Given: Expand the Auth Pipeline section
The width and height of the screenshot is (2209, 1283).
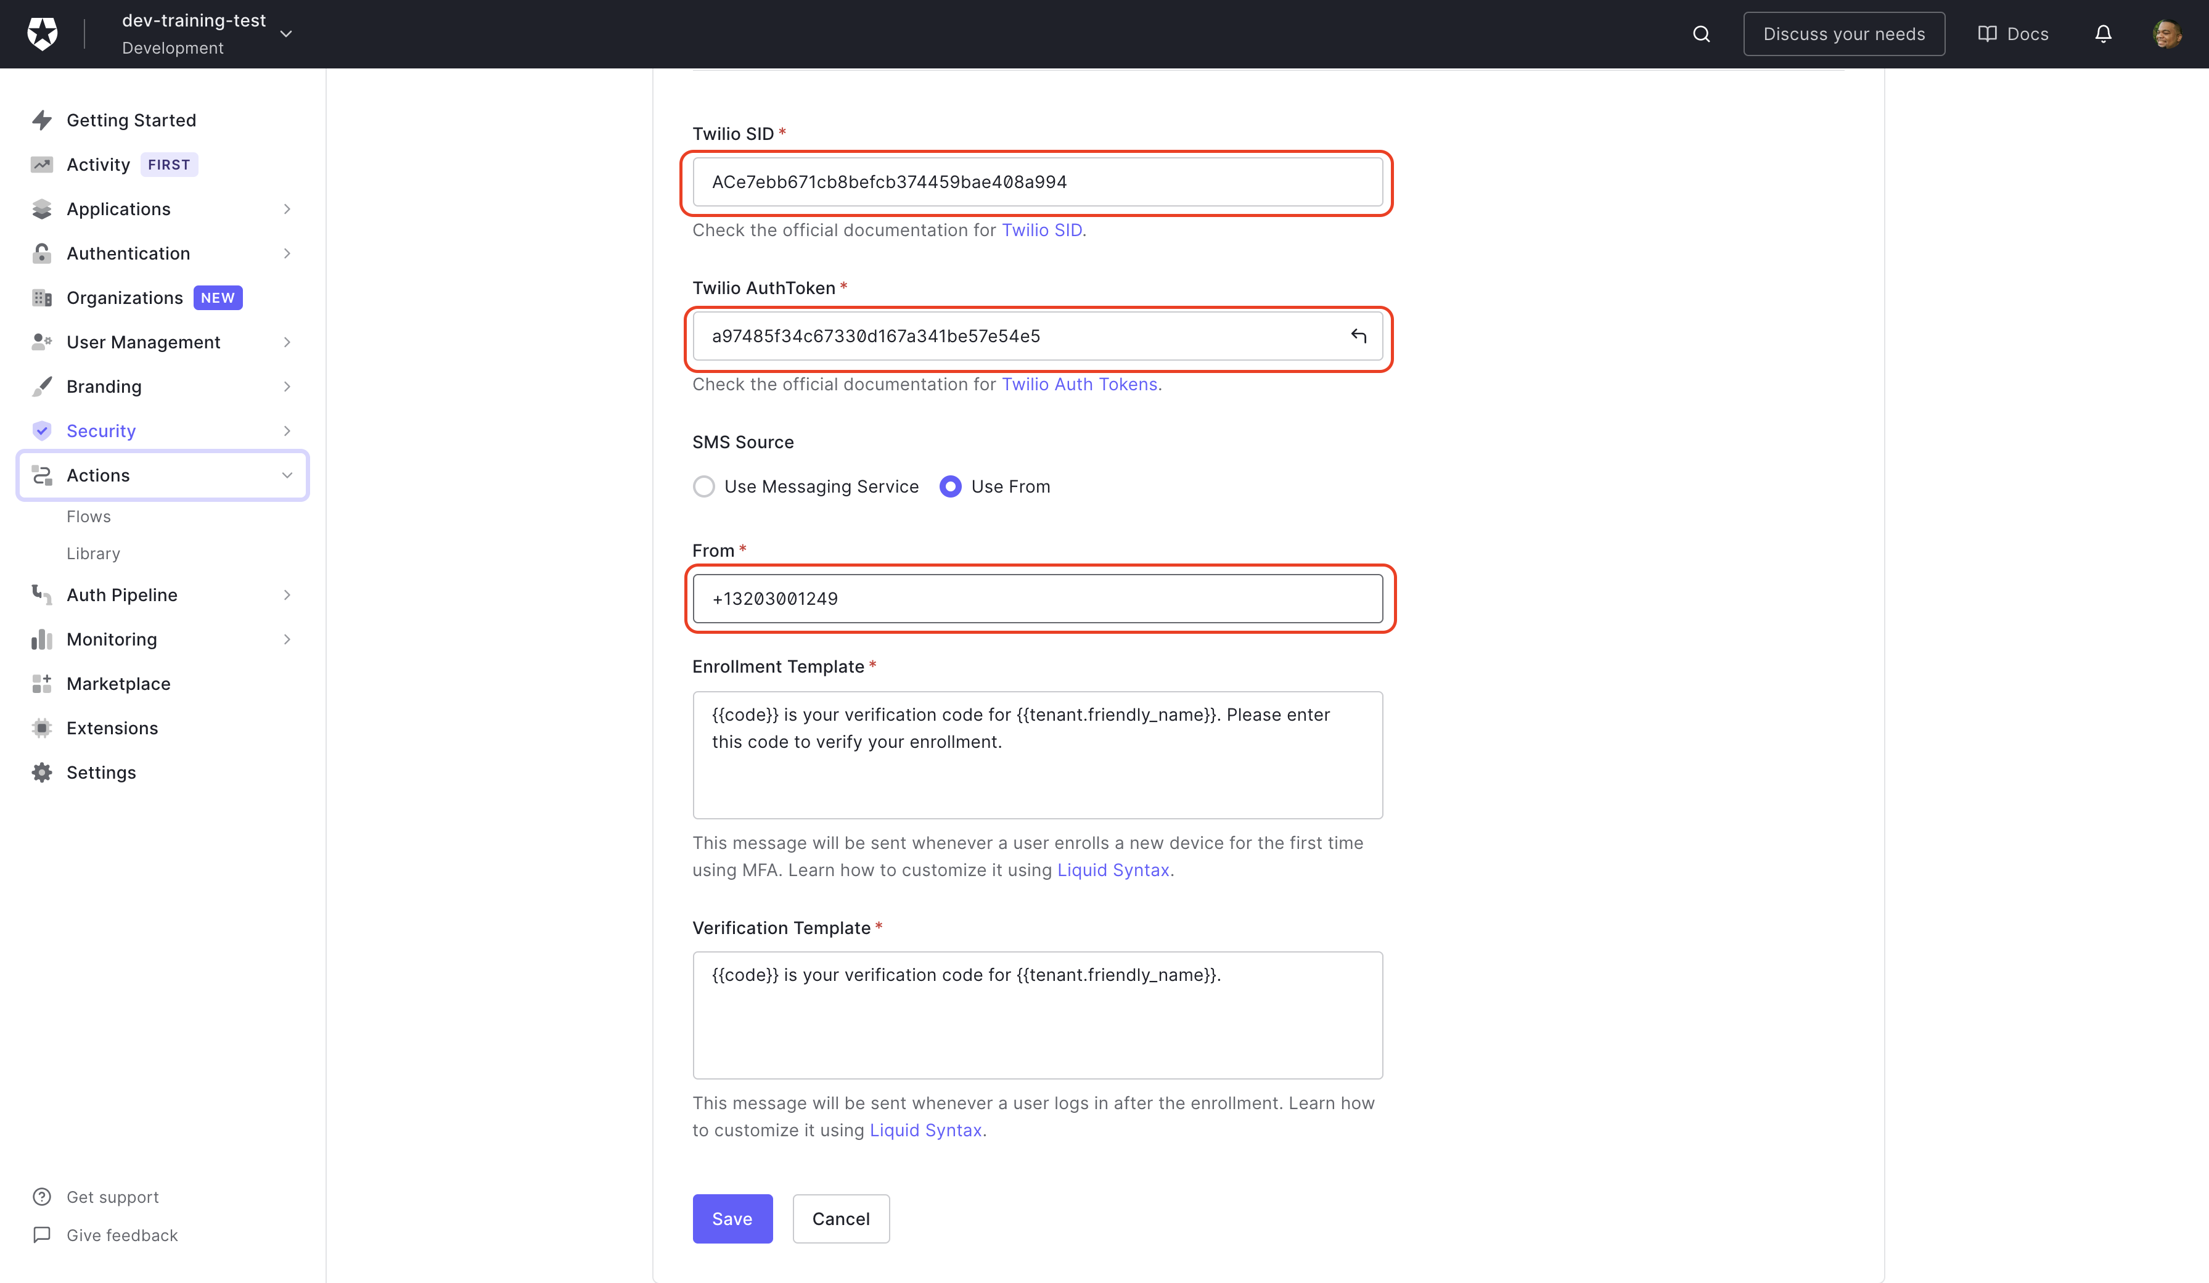Looking at the screenshot, I should (287, 595).
